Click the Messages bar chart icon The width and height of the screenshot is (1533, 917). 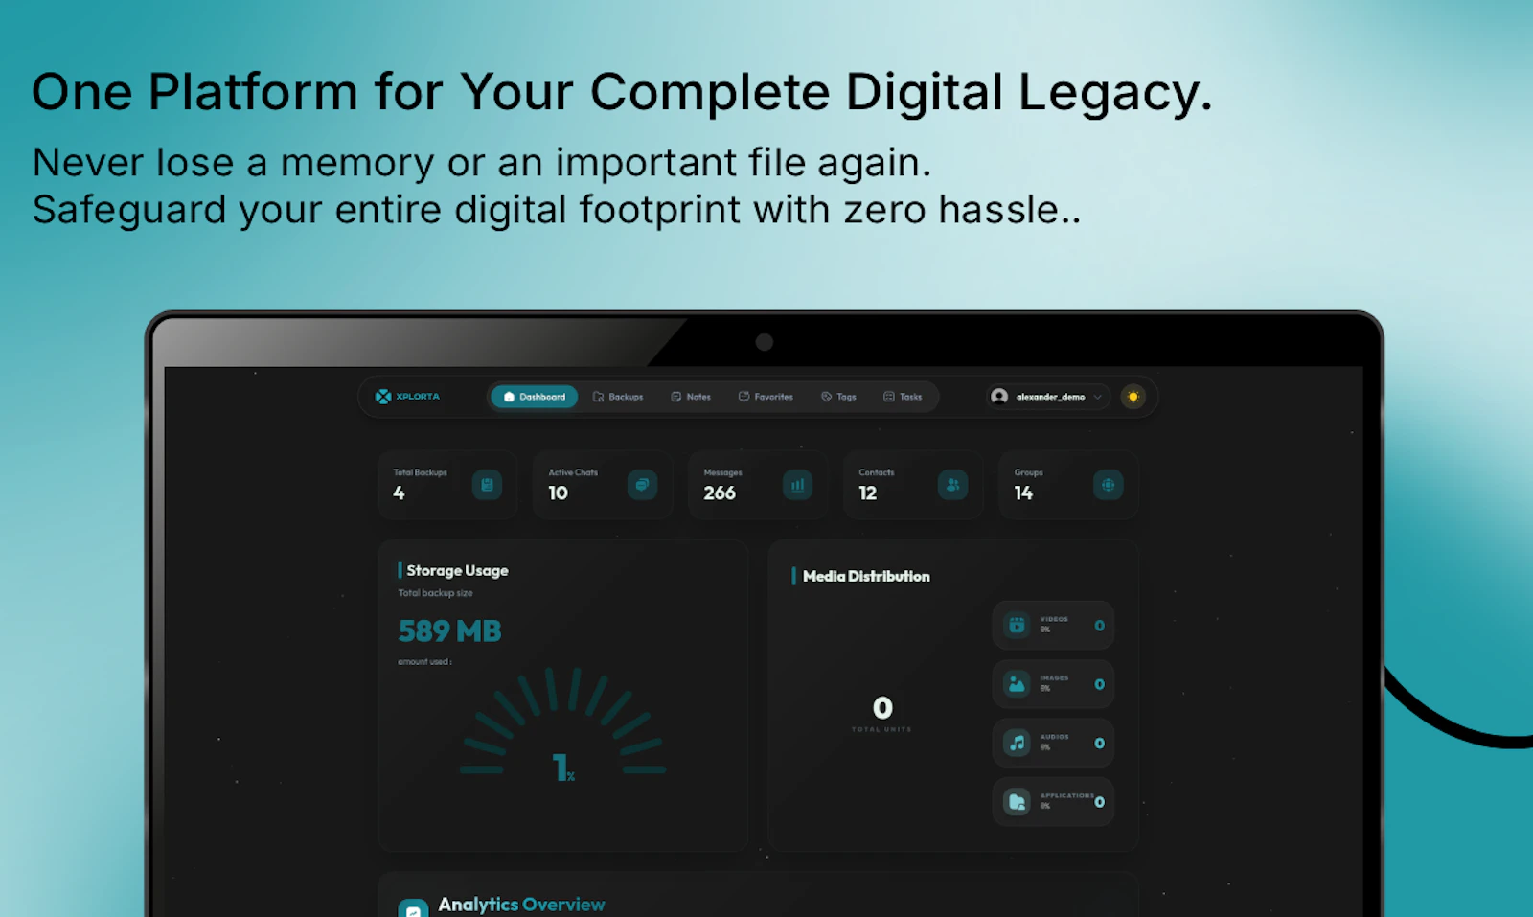pos(797,485)
